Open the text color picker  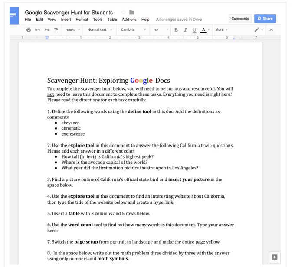click(203, 30)
